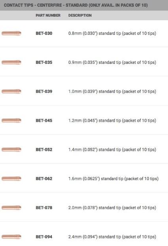168x246 pixels.
Task: Click the DESCRIPTION column header
Action: [80, 15]
